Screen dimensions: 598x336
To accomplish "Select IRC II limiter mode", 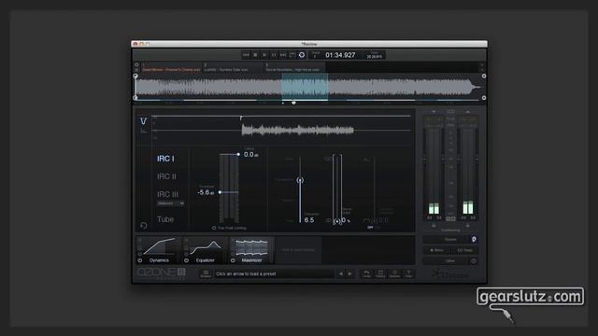I will [166, 176].
